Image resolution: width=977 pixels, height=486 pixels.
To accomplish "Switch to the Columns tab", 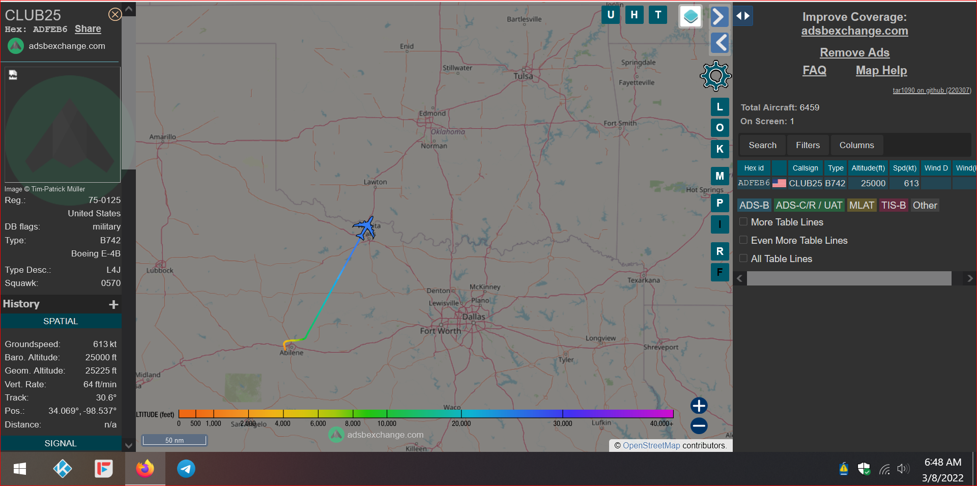I will pyautogui.click(x=856, y=146).
